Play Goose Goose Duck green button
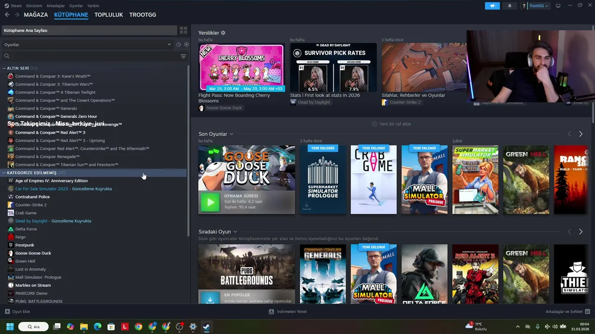The image size is (595, 334). [x=210, y=202]
